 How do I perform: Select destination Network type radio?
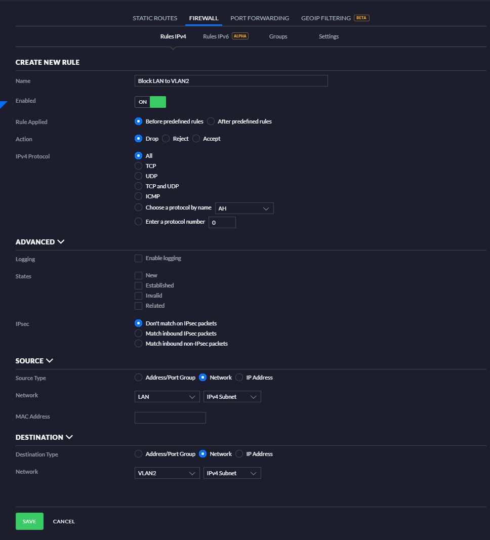[x=203, y=454]
